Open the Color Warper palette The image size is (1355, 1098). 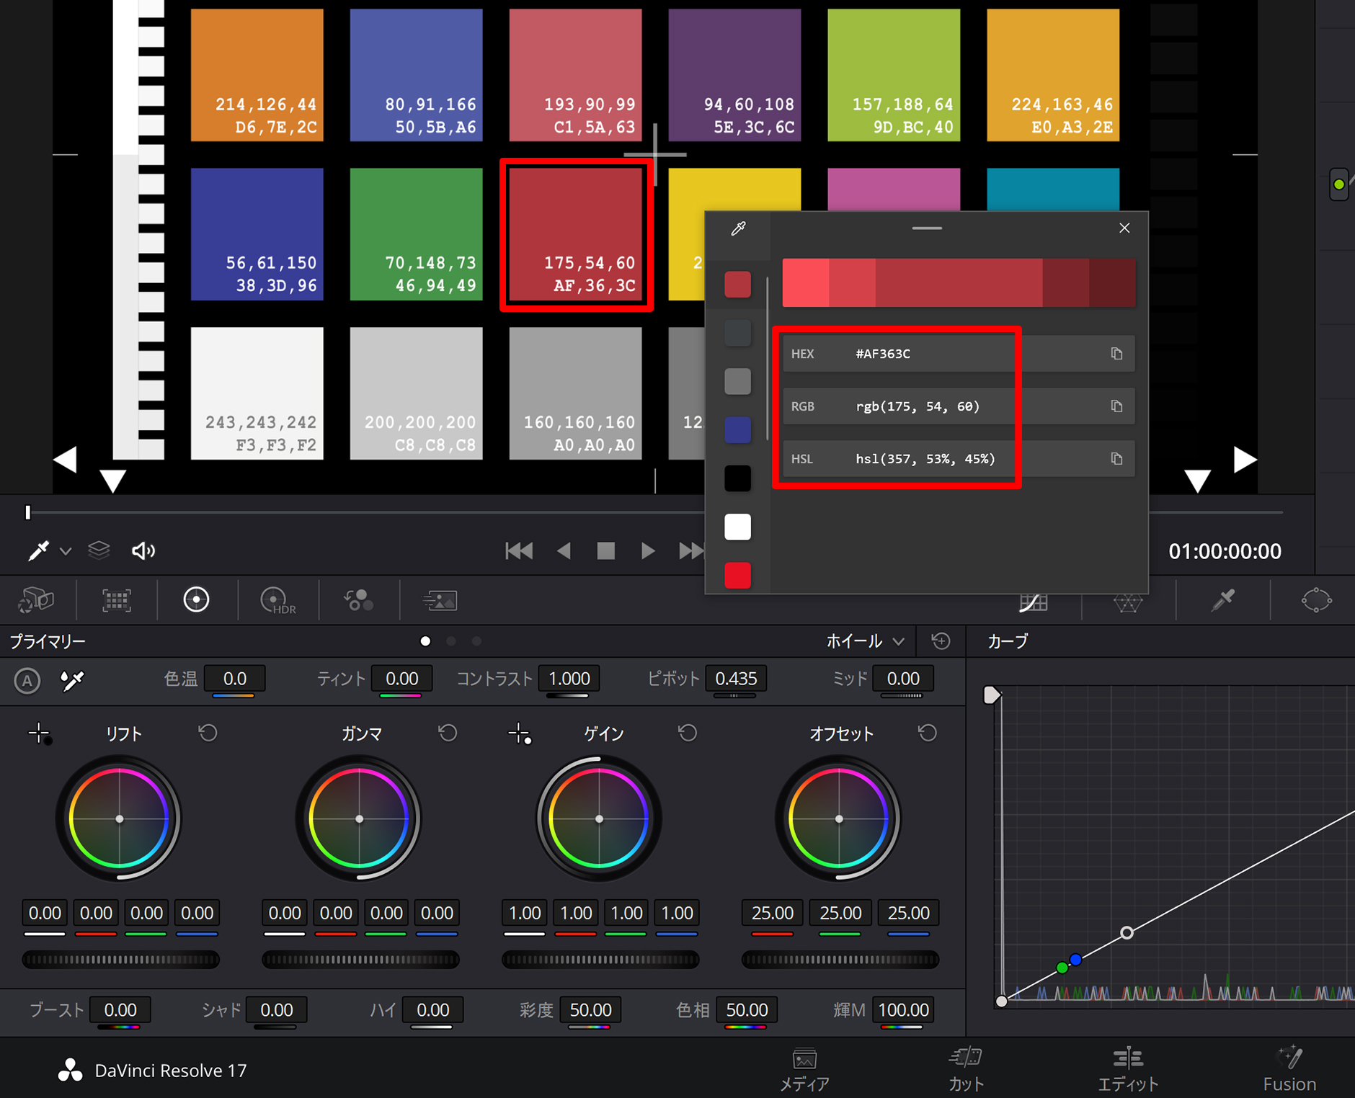coord(1128,602)
